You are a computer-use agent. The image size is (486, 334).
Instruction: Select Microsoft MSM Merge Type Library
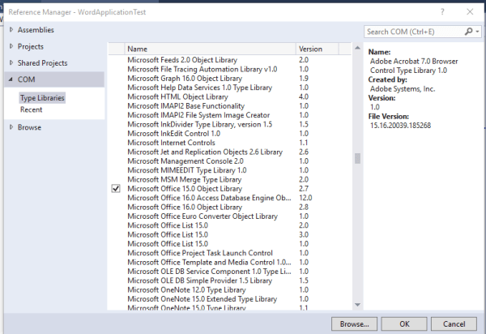230,179
